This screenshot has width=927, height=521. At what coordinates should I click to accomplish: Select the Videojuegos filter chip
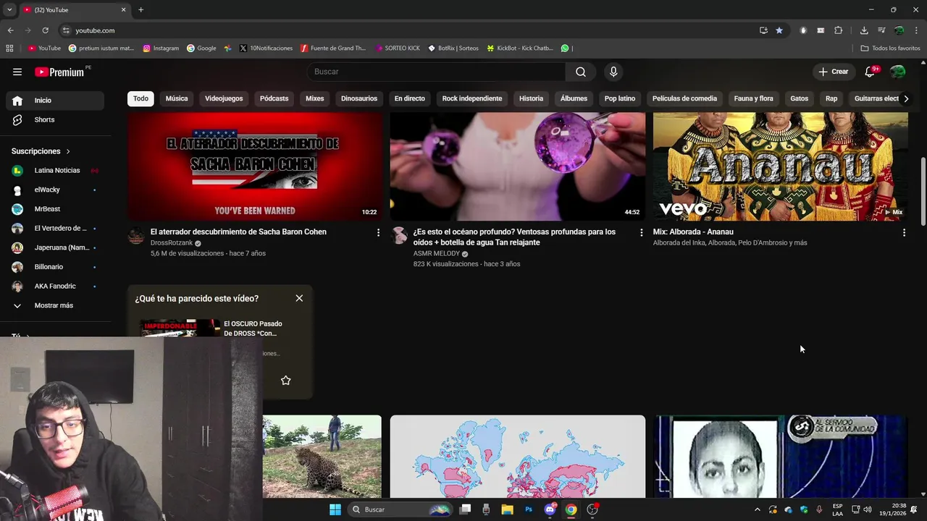tap(224, 98)
